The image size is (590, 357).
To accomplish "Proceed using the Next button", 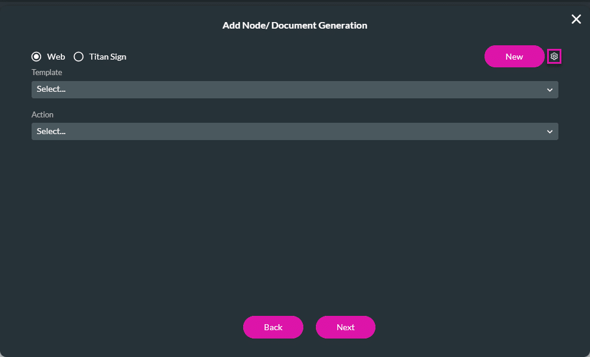I will click(x=345, y=327).
